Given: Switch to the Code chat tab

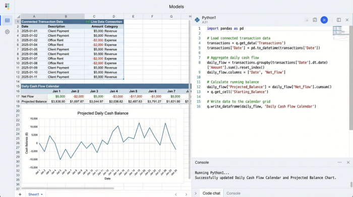Looking at the screenshot, I should click(211, 193).
